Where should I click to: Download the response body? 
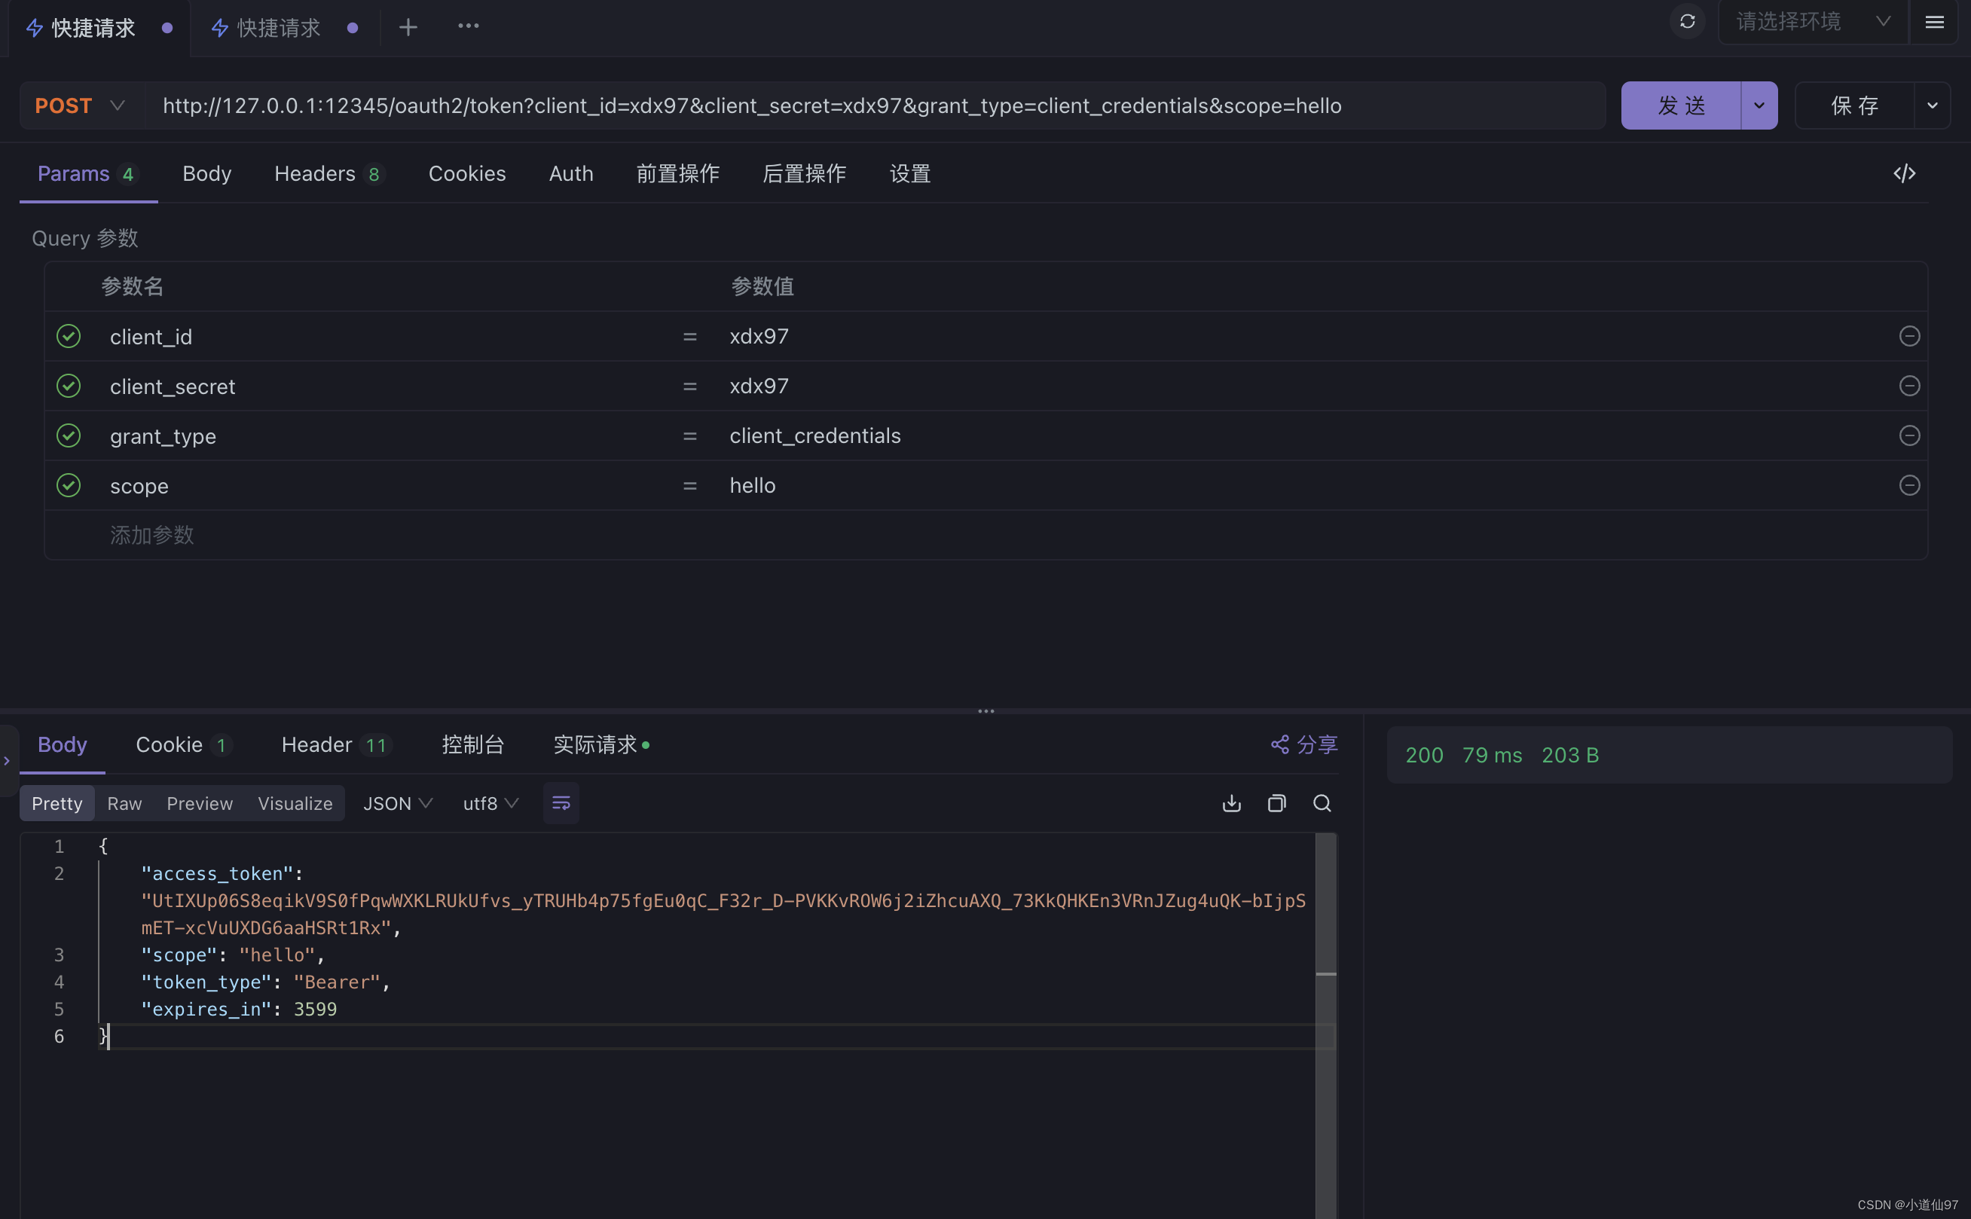pos(1231,803)
